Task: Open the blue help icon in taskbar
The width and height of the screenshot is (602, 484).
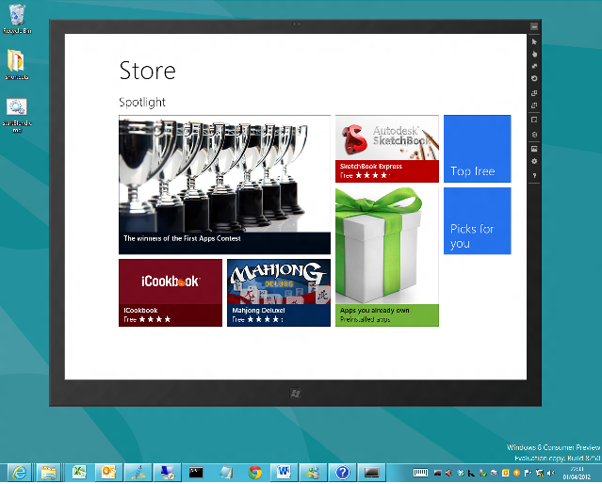Action: tap(343, 473)
